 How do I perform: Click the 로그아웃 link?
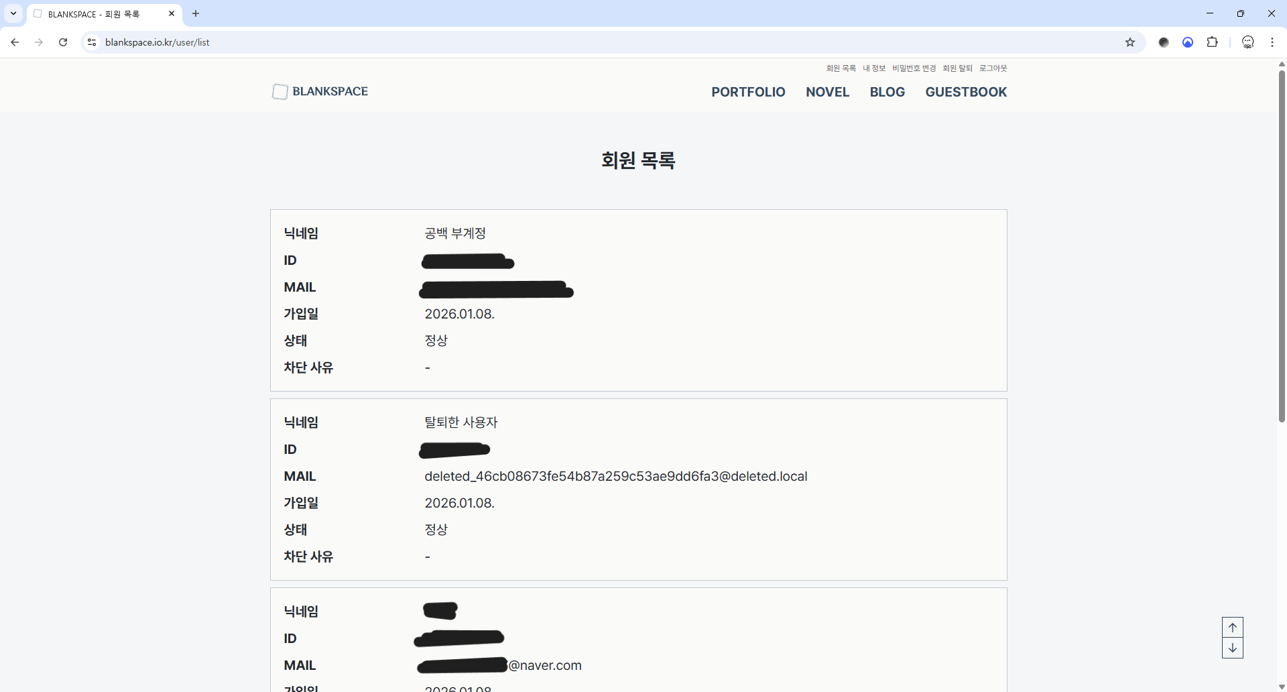[x=993, y=68]
